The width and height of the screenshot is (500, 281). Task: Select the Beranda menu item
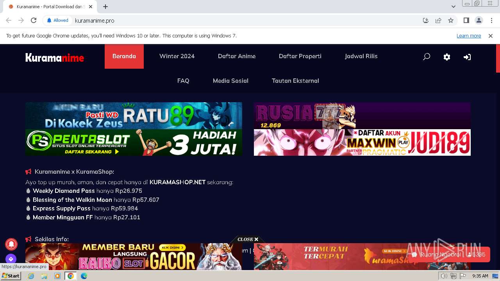coord(124,56)
